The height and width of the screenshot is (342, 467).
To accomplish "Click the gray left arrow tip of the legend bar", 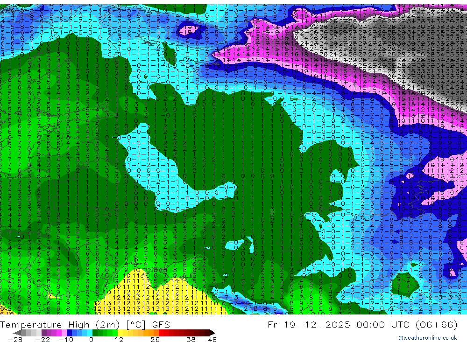I will pyautogui.click(x=17, y=333).
